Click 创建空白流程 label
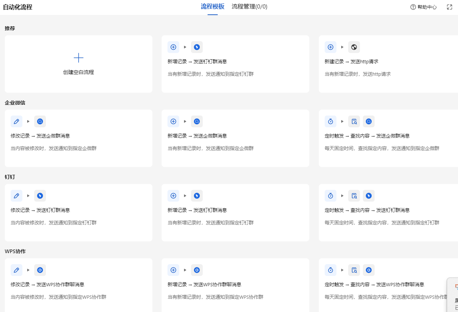Screen dimensions: 458x312 [79, 72]
